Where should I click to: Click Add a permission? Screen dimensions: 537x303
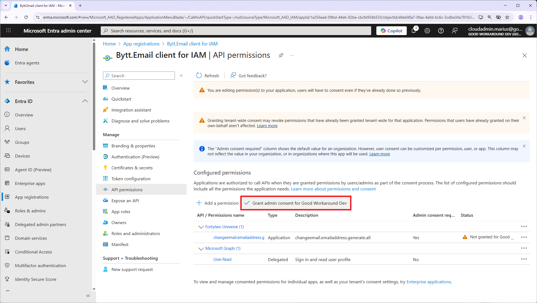pyautogui.click(x=218, y=203)
